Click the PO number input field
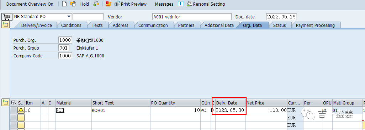 [x=88, y=17]
